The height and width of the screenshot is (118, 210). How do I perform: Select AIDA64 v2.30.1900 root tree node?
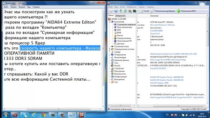click(117, 19)
